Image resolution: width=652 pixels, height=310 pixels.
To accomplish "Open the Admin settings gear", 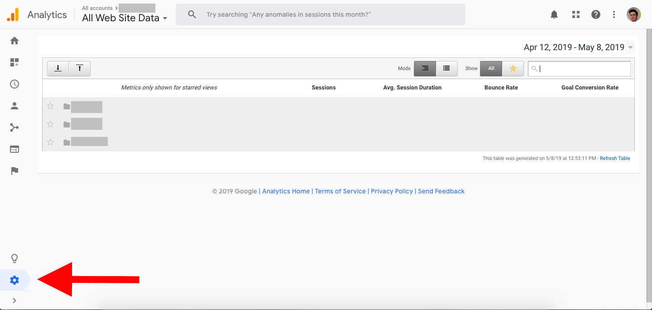I will (14, 280).
